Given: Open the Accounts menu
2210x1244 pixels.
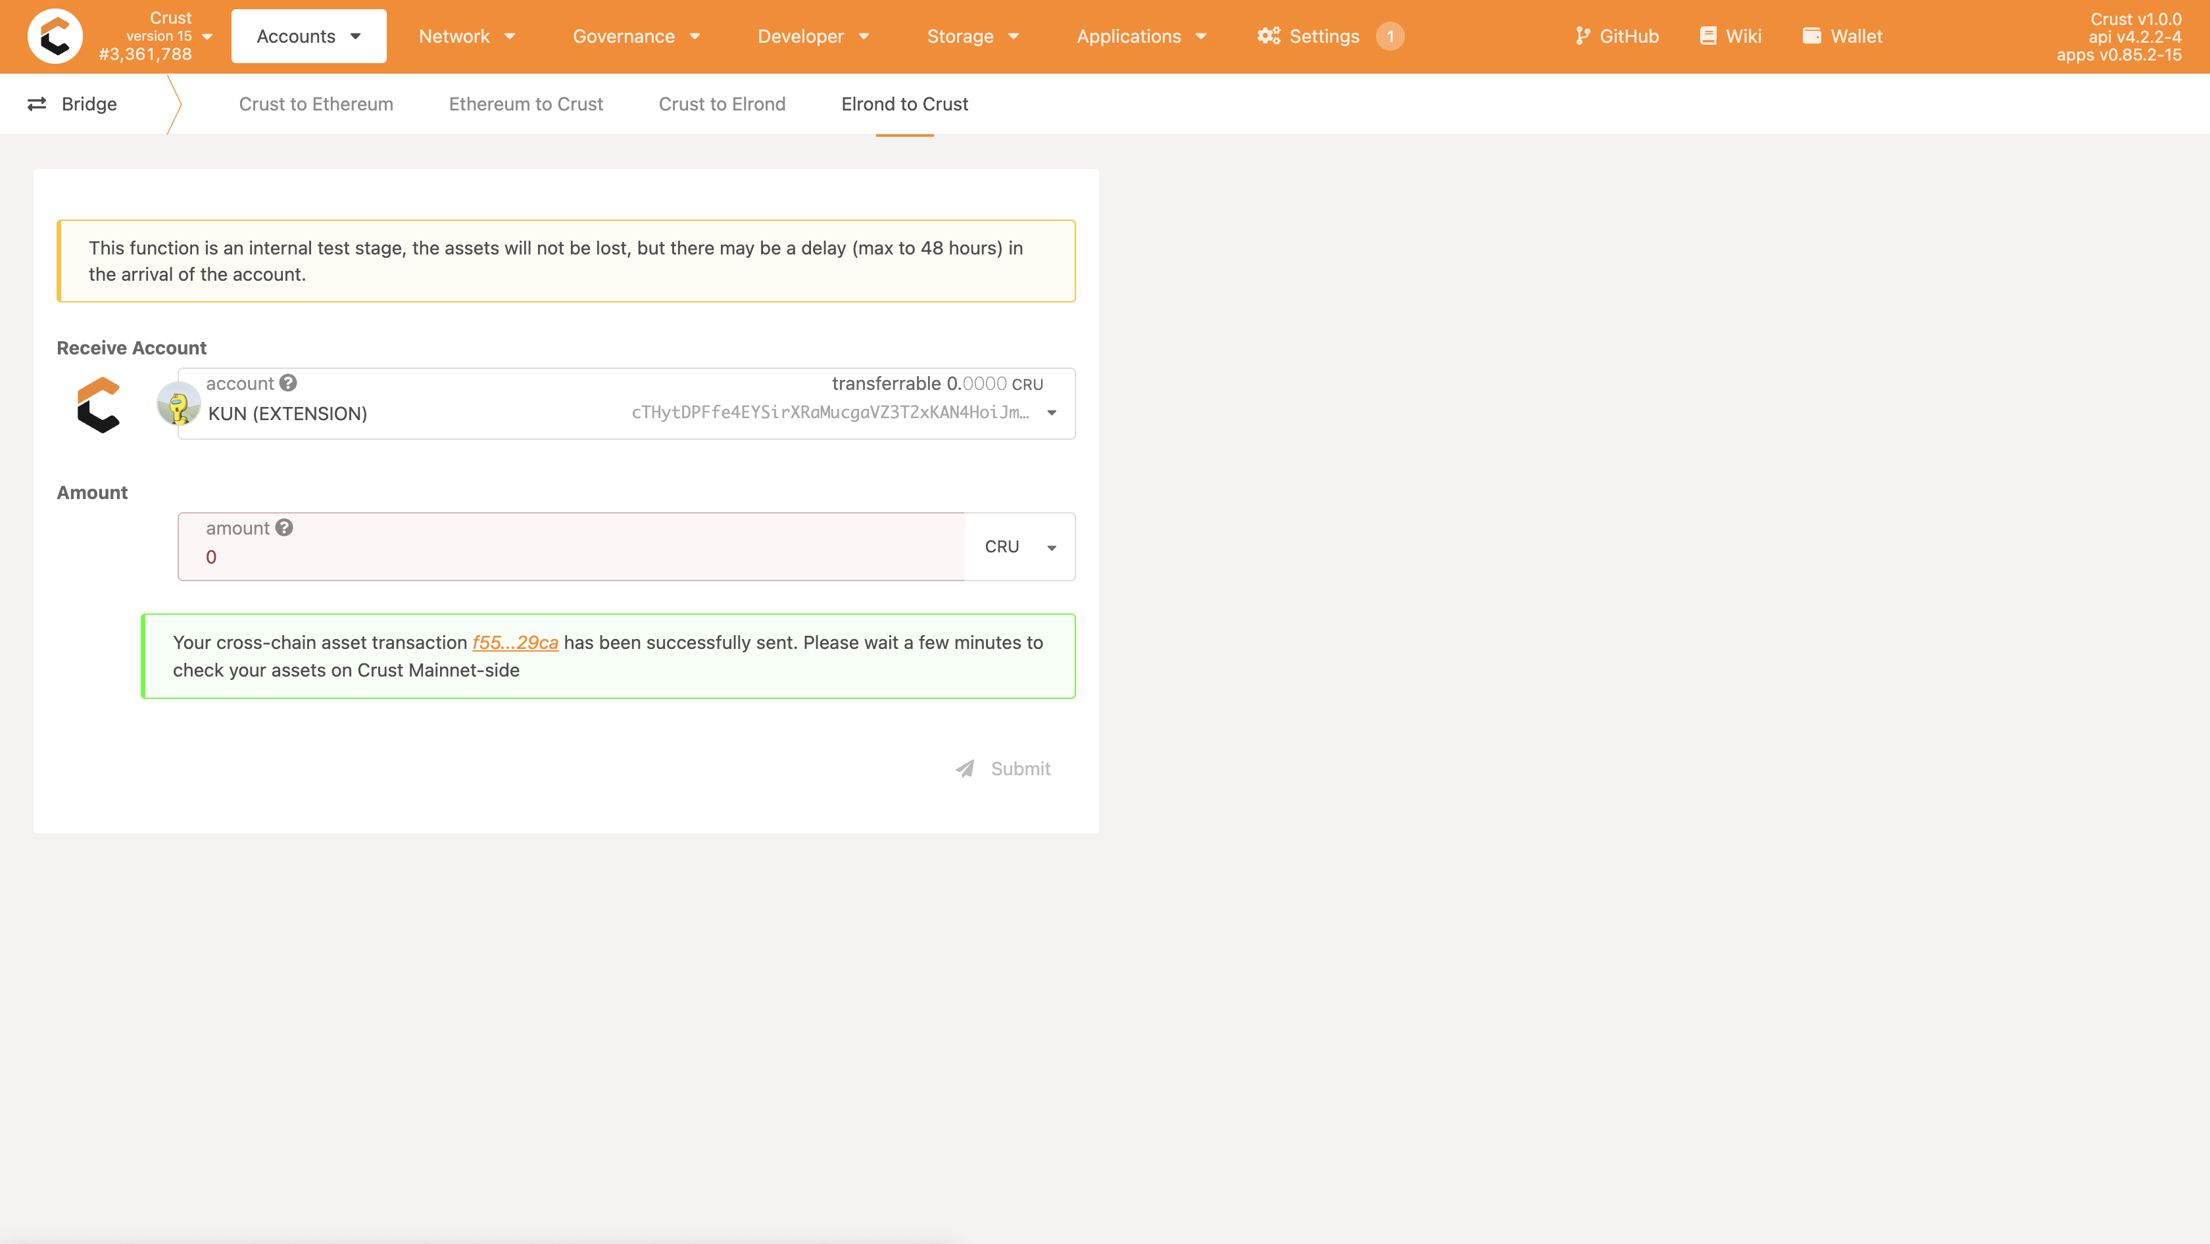Looking at the screenshot, I should pos(309,36).
